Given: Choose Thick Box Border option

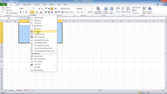Looking at the screenshot, I should click(x=44, y=37).
